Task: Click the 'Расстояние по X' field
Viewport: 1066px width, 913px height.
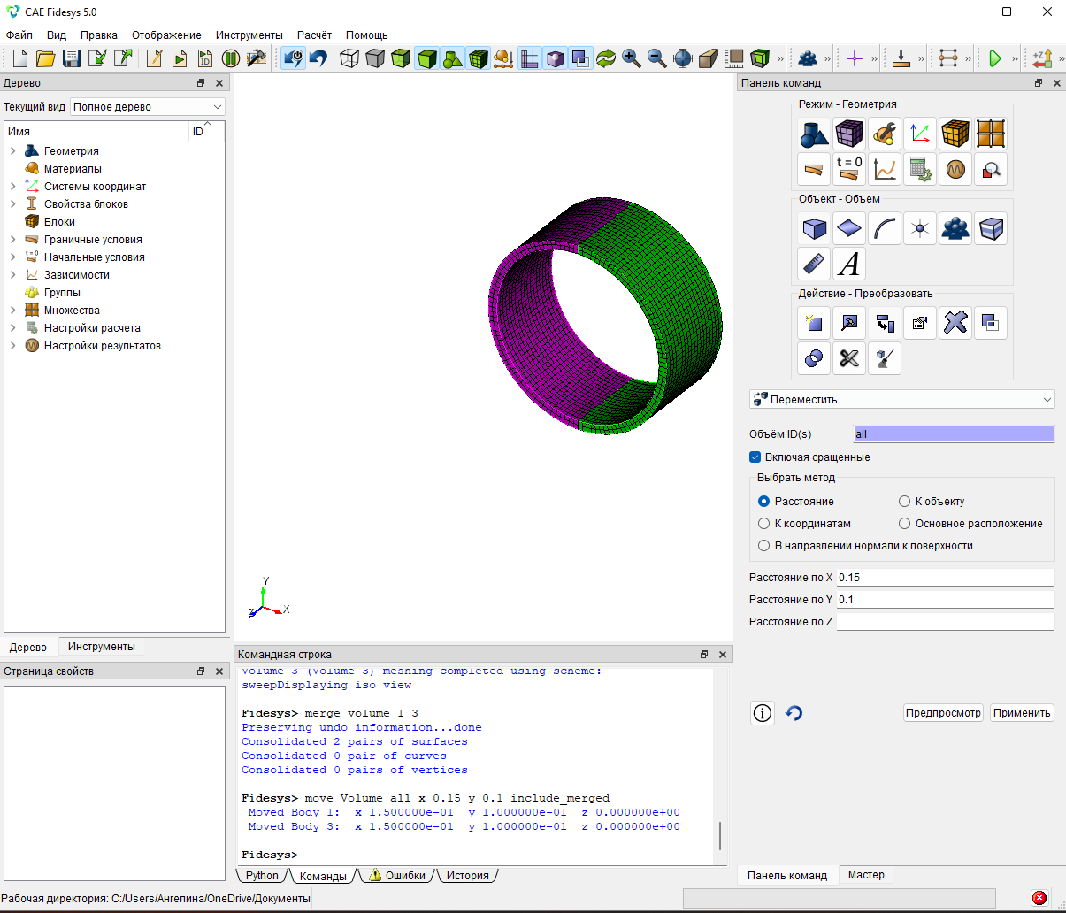Action: tap(946, 578)
